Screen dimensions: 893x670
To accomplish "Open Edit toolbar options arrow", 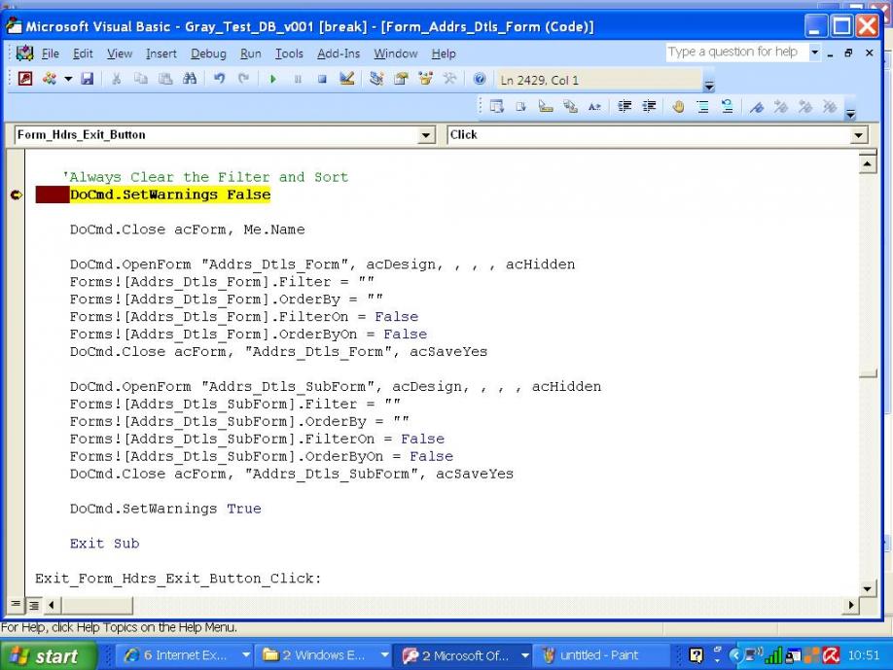I will 850,113.
